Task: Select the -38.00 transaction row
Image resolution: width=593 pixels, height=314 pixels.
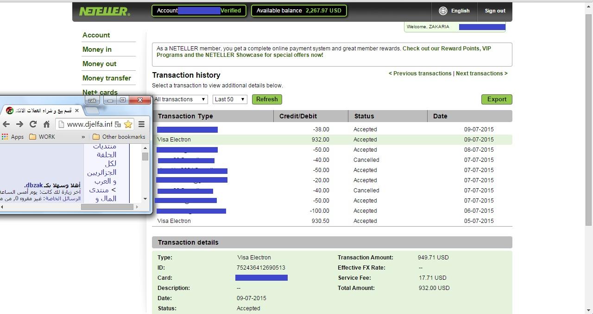Action: (332, 129)
